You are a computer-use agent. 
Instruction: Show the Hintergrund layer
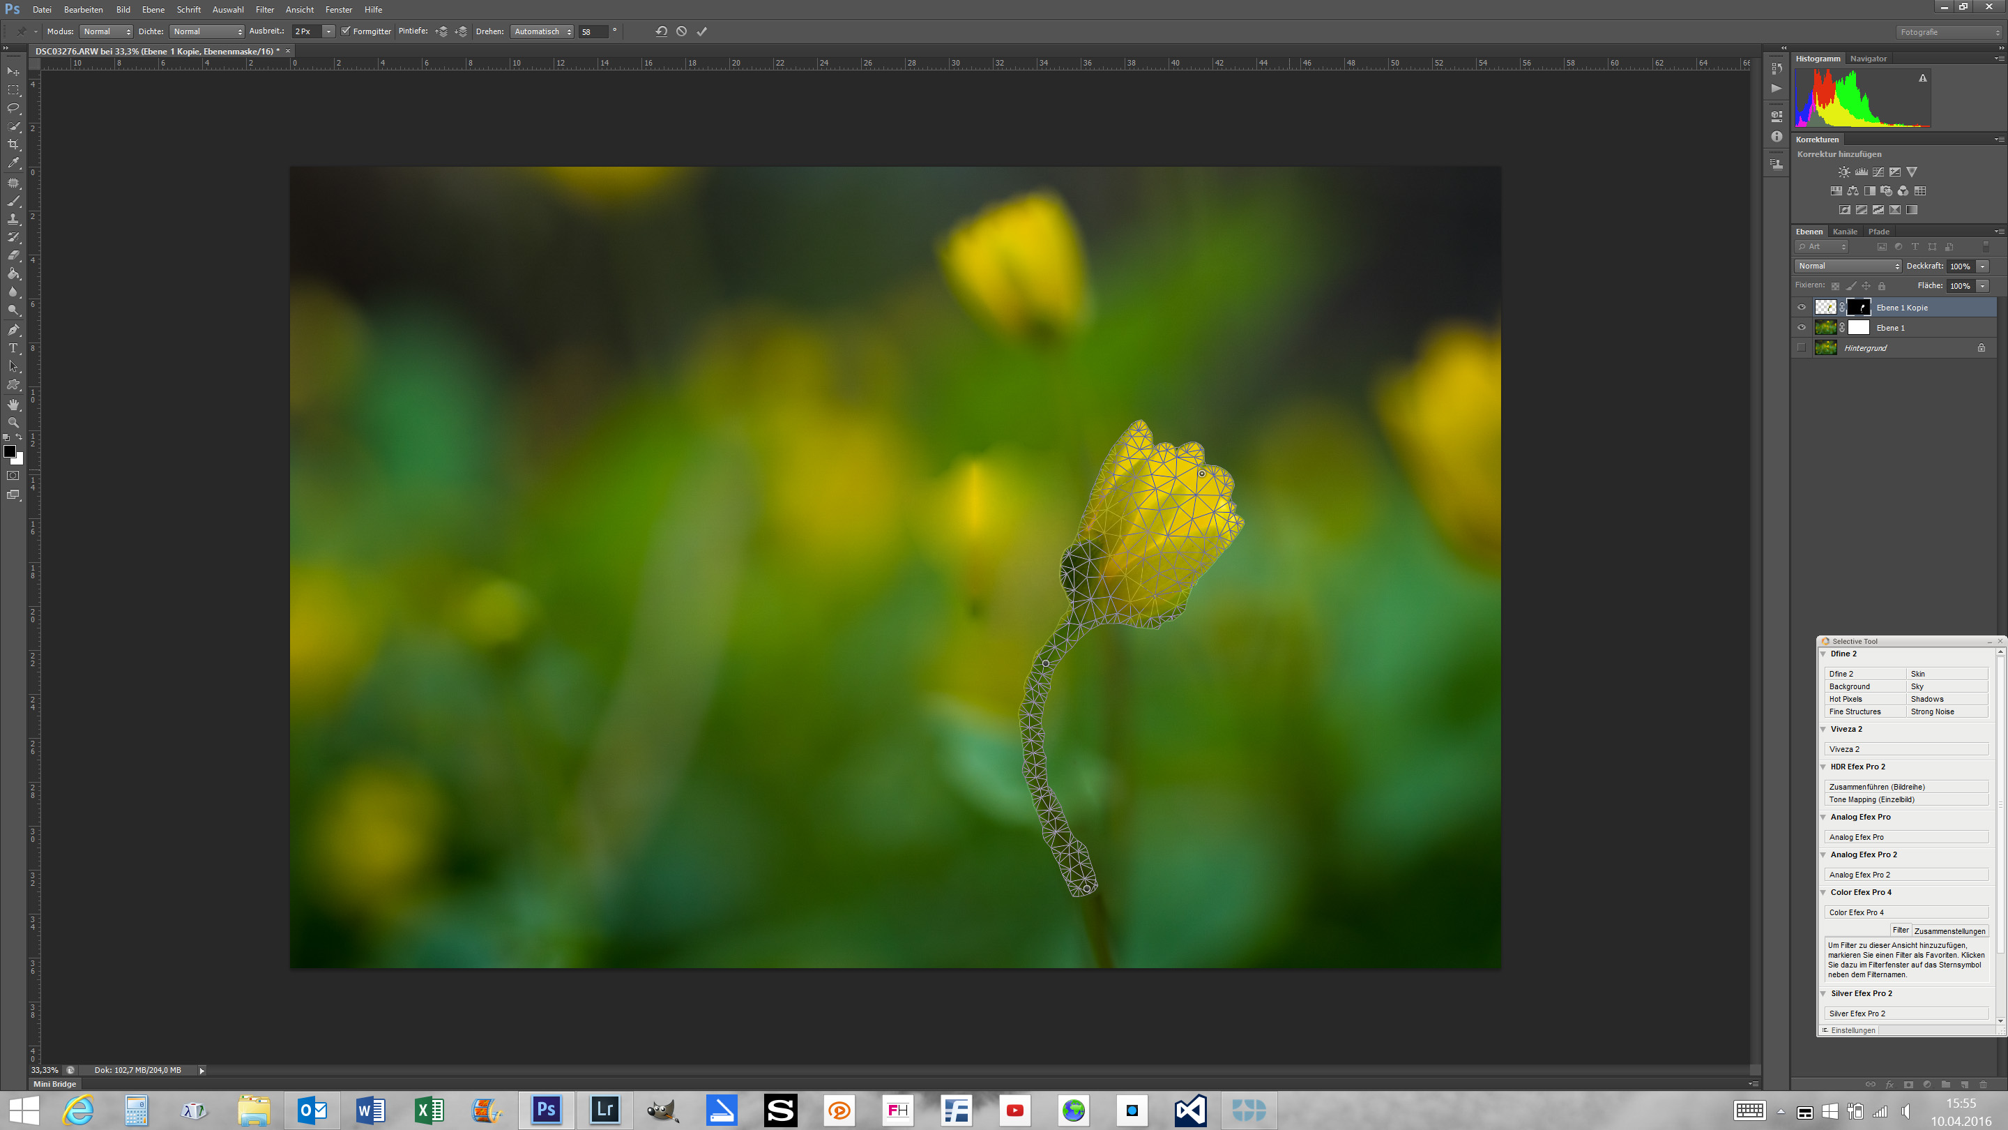click(x=1802, y=348)
